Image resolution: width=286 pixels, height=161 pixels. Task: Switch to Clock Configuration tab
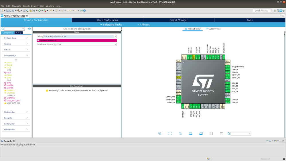107,20
